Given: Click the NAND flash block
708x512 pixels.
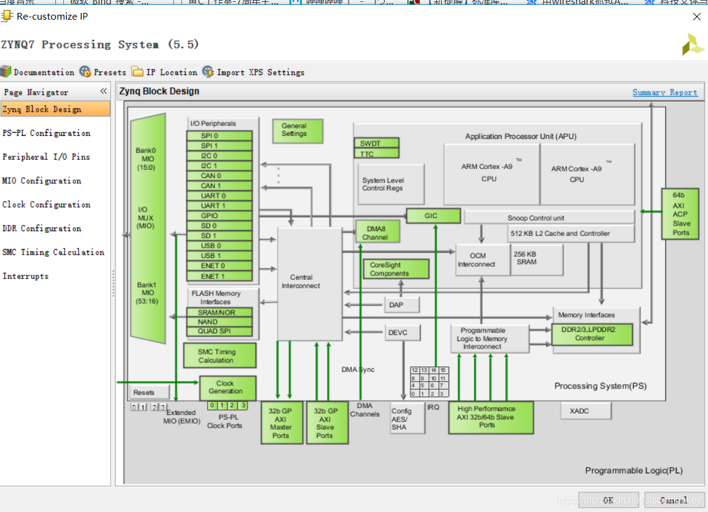Looking at the screenshot, I should tap(219, 322).
